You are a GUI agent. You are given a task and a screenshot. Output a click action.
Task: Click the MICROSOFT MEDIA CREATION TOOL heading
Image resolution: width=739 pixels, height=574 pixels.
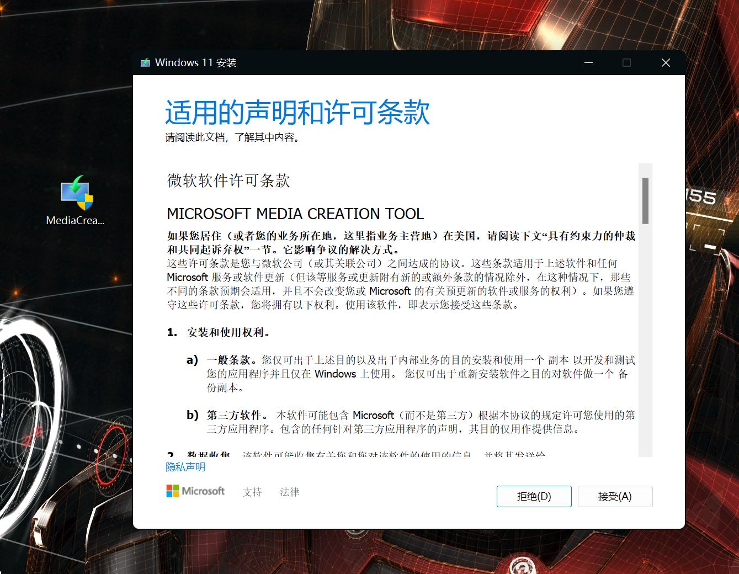295,214
